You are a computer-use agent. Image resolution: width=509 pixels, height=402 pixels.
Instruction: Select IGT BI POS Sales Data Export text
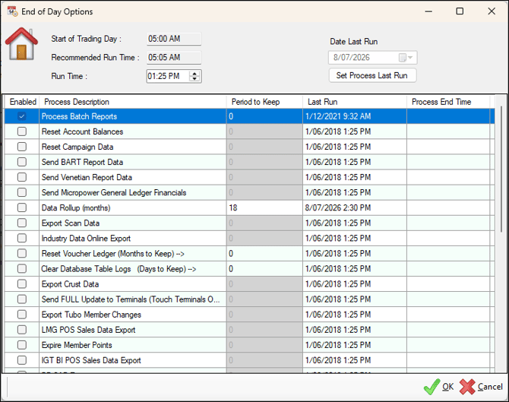click(91, 360)
